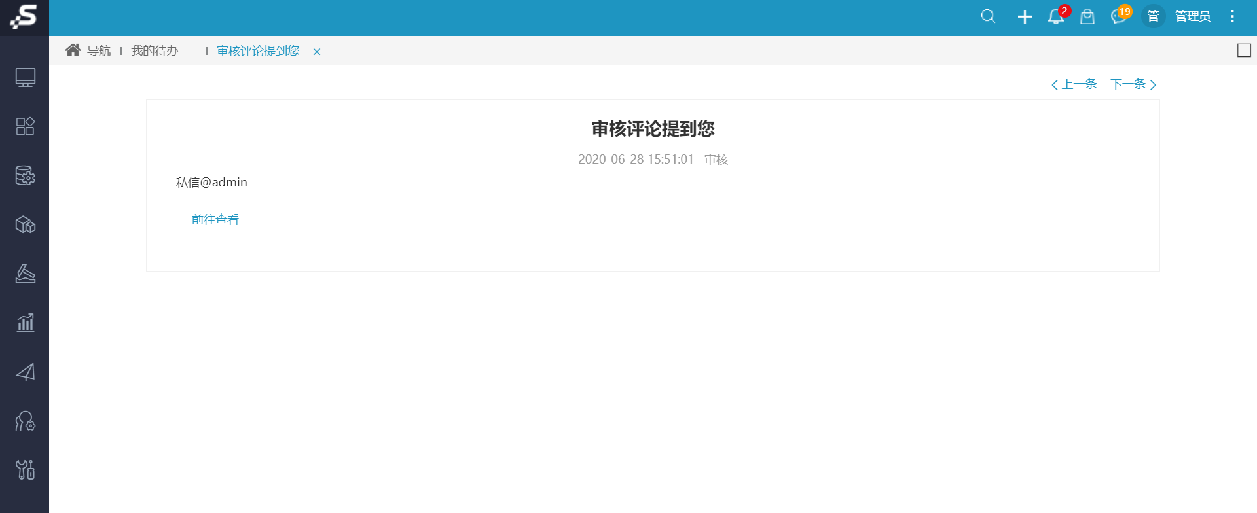Click the 前往查看 link
1257x513 pixels.
pyautogui.click(x=215, y=220)
